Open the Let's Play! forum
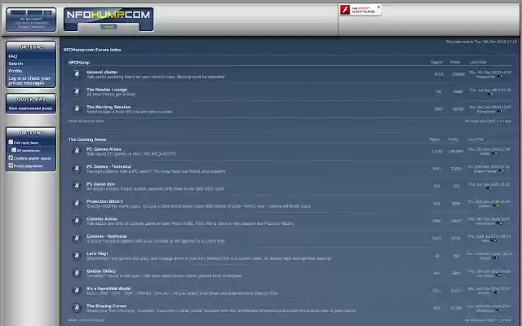522x326 pixels. tap(97, 253)
